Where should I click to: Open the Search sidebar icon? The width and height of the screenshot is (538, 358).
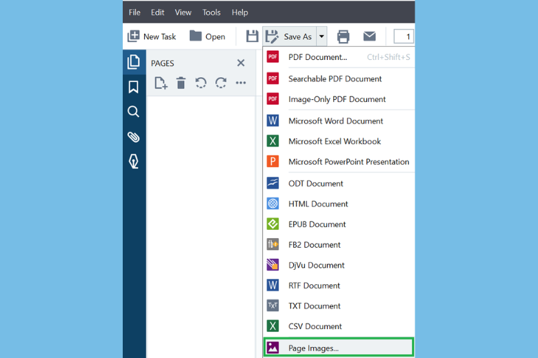134,112
